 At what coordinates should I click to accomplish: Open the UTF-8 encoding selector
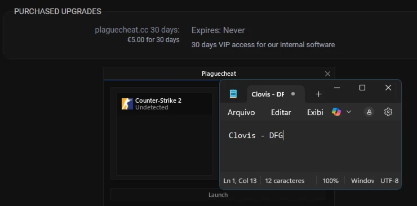(x=389, y=181)
